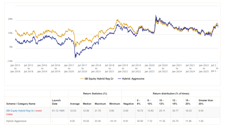Click the 10 - 12% column header

click(x=161, y=102)
